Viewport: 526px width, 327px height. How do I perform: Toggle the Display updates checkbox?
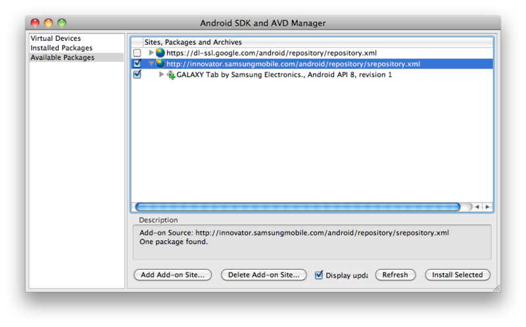(319, 275)
